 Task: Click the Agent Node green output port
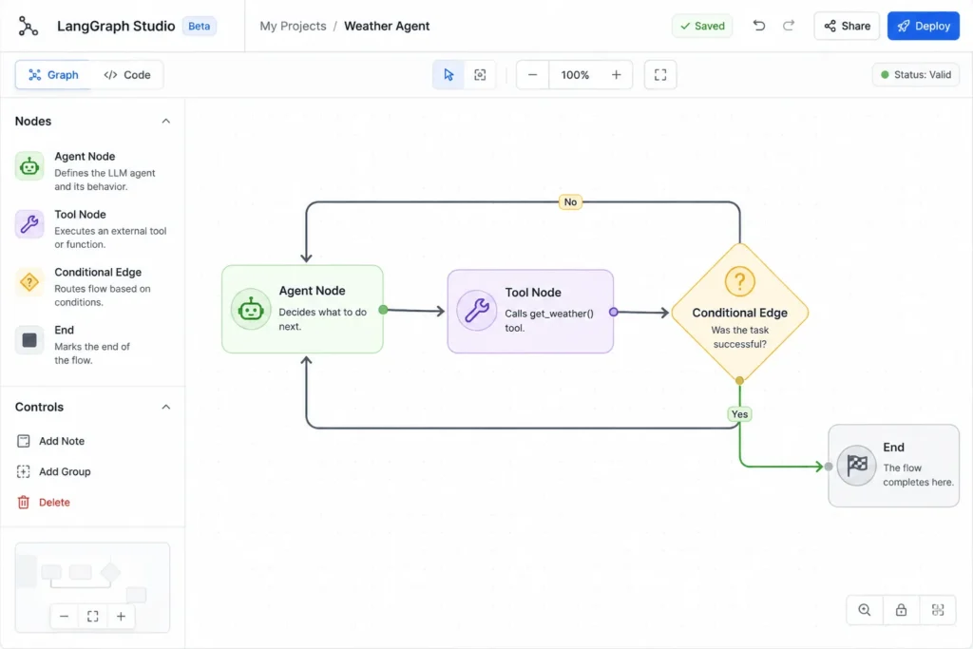tap(383, 310)
